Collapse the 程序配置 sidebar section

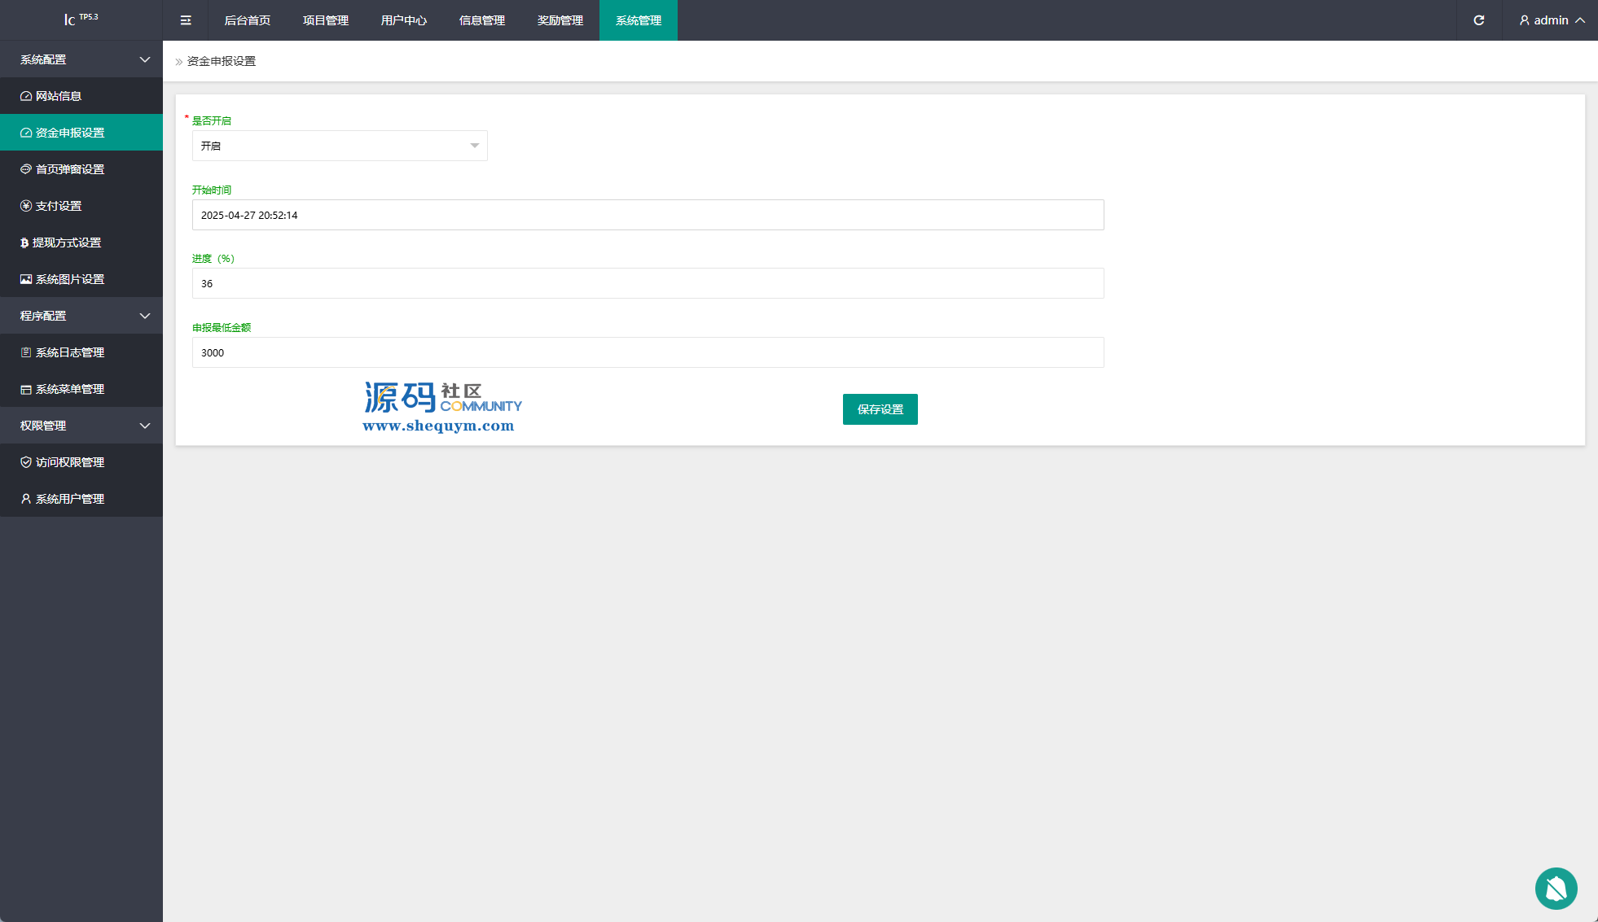pyautogui.click(x=81, y=316)
